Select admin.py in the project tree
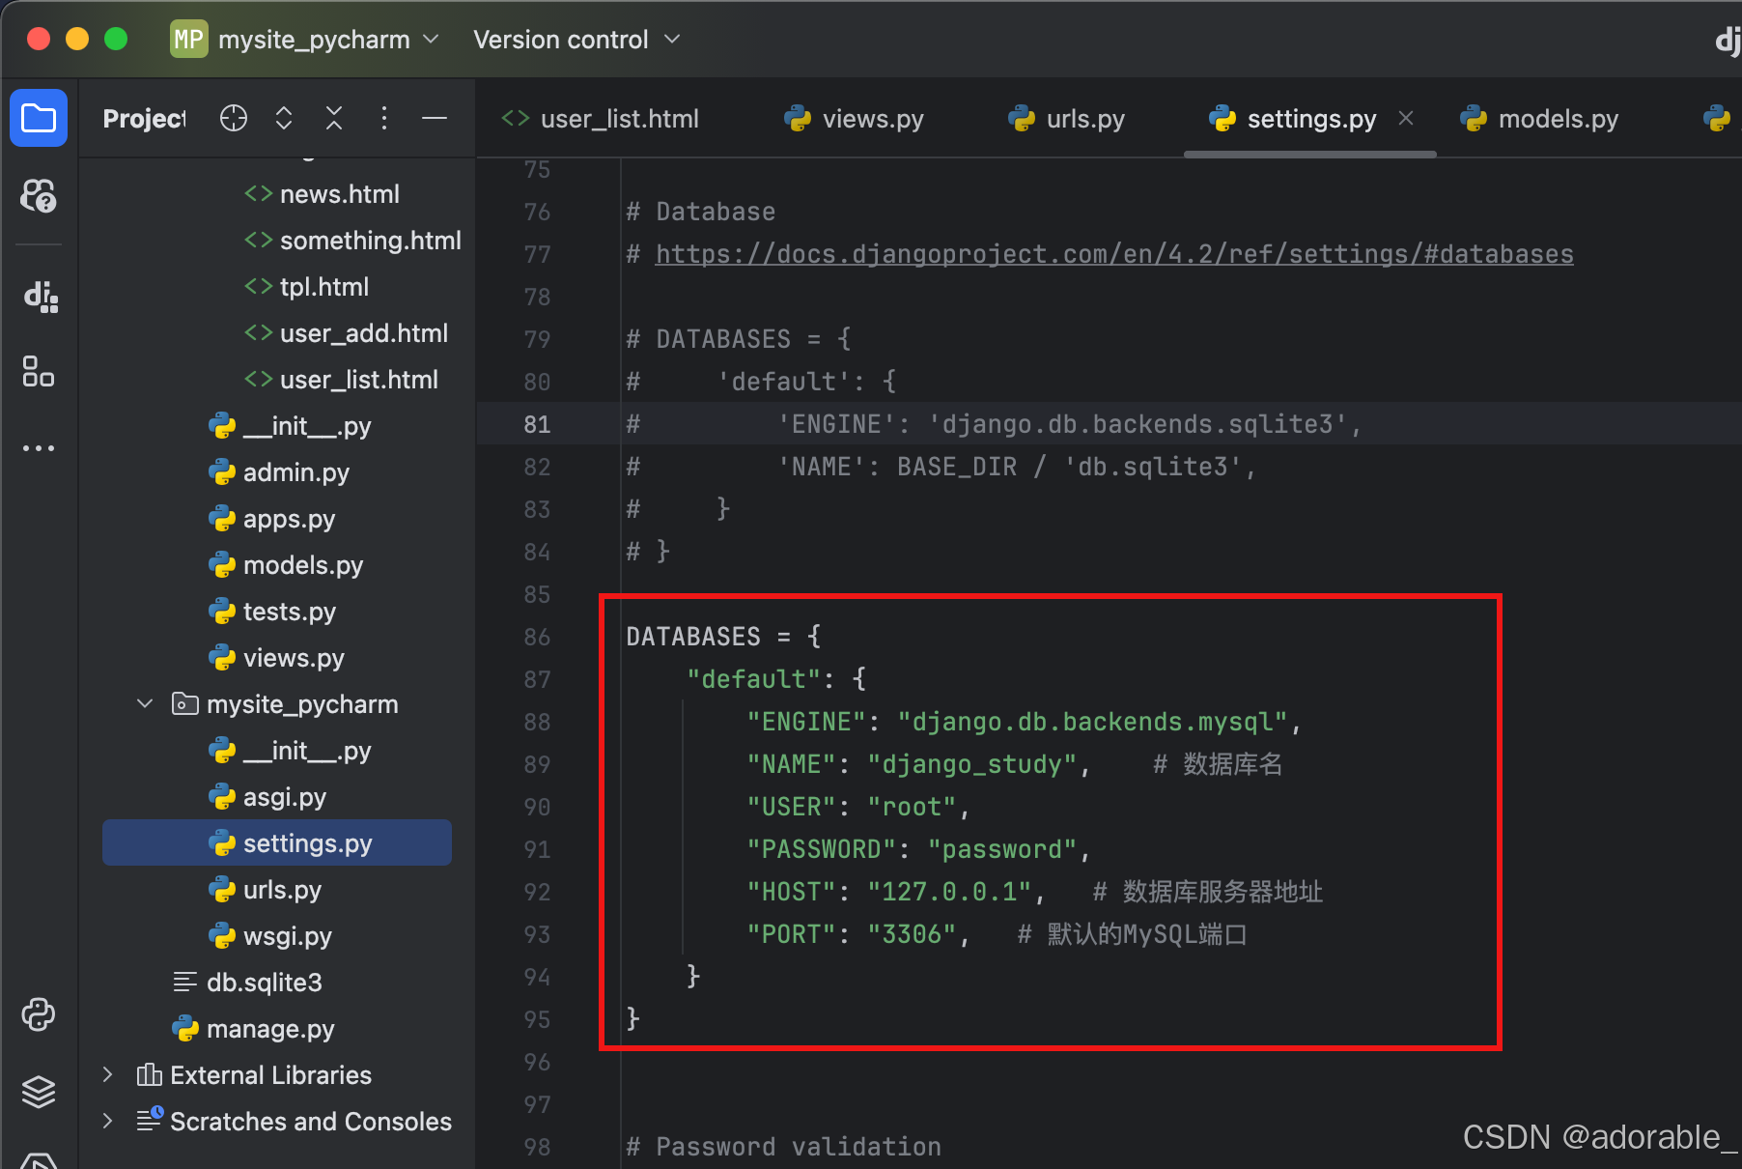This screenshot has height=1169, width=1742. (296, 472)
